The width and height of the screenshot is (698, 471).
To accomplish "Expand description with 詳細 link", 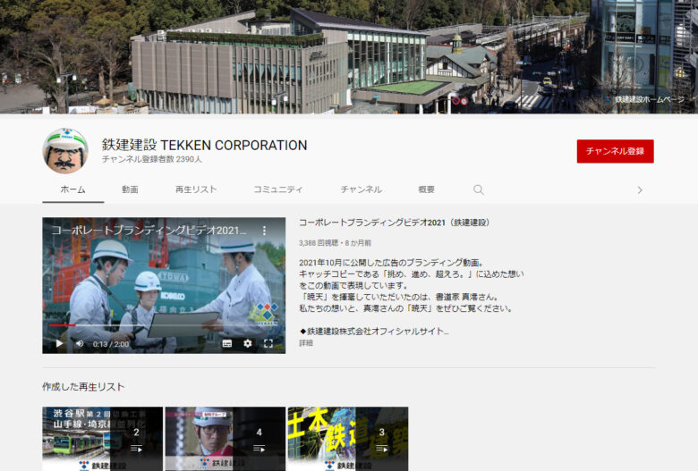I will point(306,343).
